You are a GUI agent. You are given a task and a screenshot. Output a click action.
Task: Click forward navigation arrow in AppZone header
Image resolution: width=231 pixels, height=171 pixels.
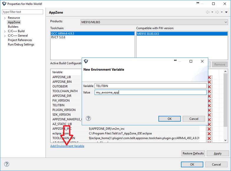(x=217, y=12)
